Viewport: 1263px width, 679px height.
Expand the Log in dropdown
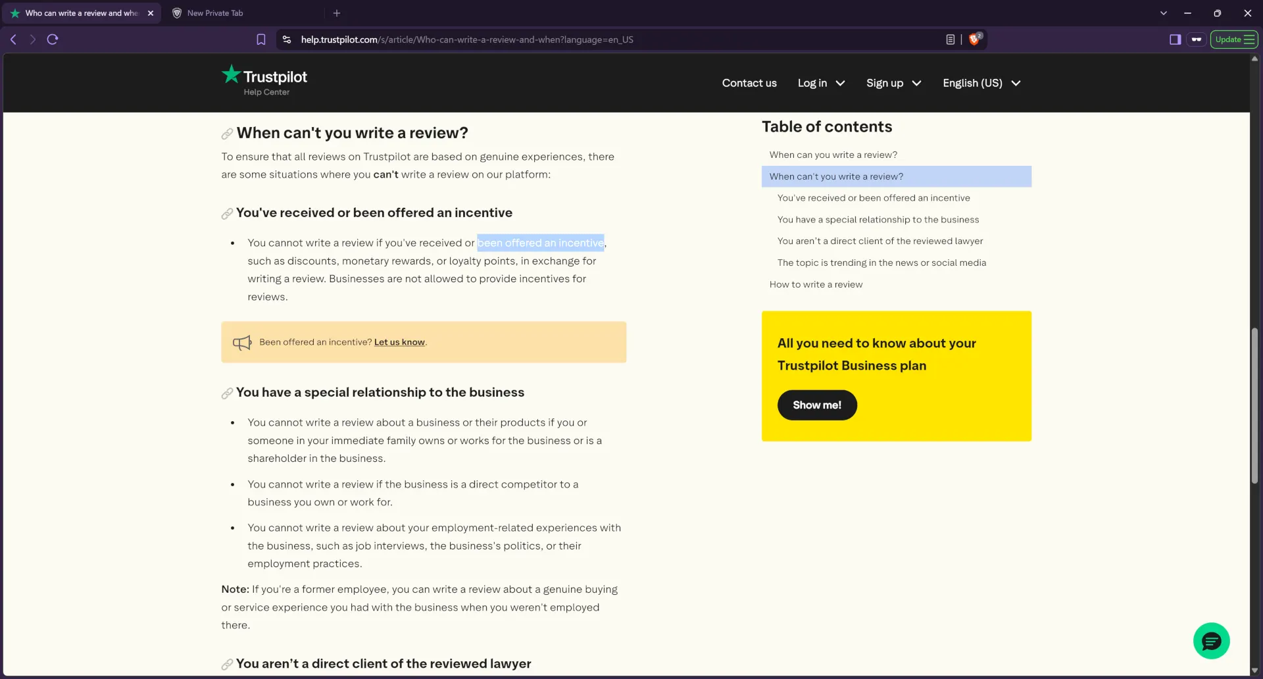click(x=821, y=83)
